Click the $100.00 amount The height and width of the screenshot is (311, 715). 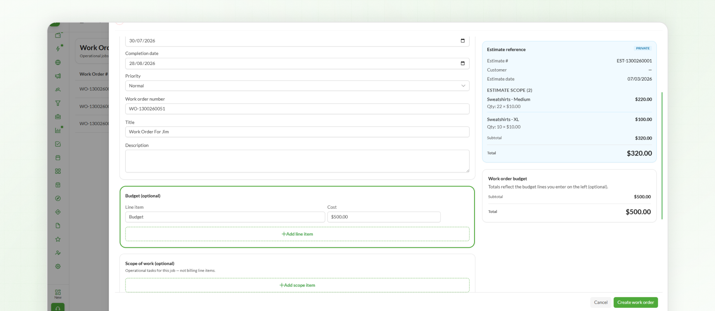(x=643, y=120)
